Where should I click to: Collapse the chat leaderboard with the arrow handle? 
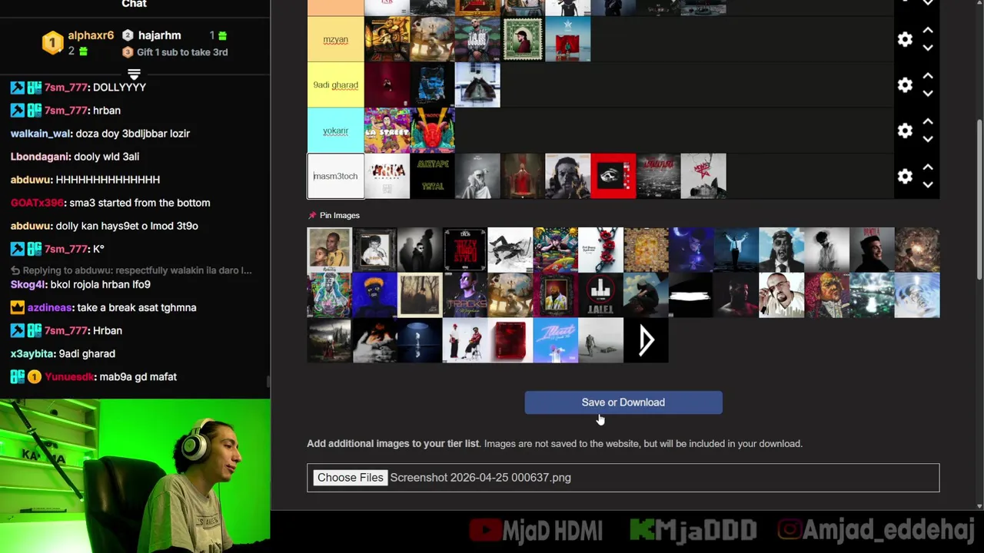[134, 75]
